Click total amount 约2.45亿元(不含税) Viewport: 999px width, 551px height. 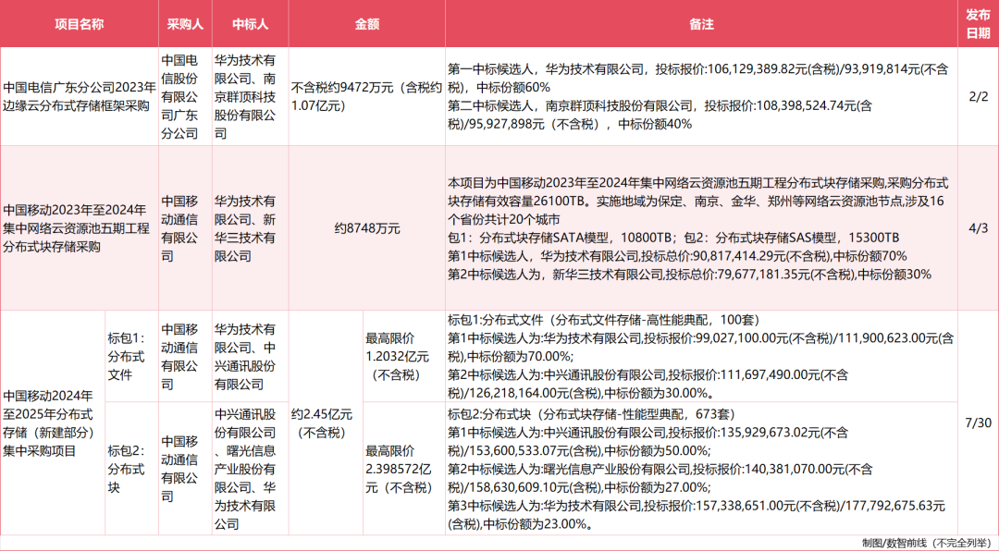click(325, 424)
